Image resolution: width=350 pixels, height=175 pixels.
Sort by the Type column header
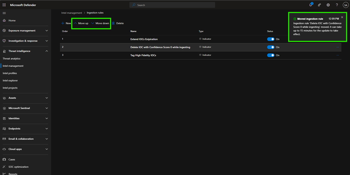201,31
